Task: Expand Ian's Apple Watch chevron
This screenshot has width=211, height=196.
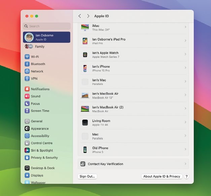Action: click(185, 54)
